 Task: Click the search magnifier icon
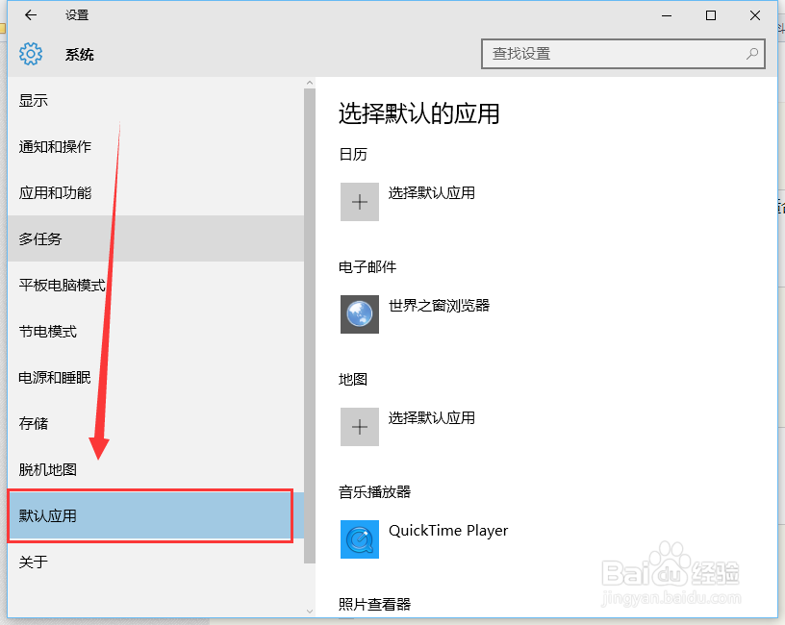click(x=751, y=54)
